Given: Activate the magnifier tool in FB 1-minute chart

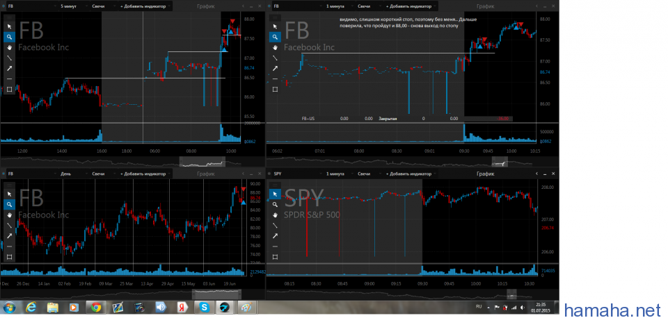Looking at the screenshot, I should tap(275, 37).
